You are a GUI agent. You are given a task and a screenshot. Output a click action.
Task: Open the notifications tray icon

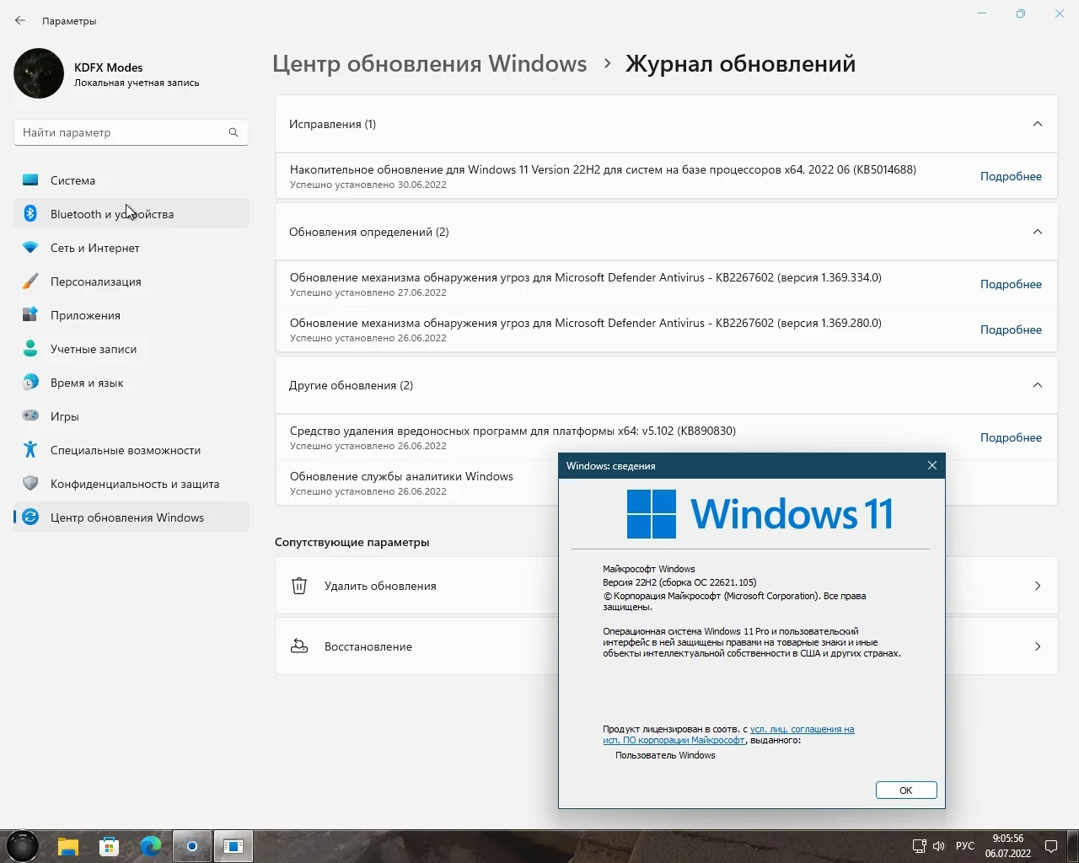coord(1052,846)
